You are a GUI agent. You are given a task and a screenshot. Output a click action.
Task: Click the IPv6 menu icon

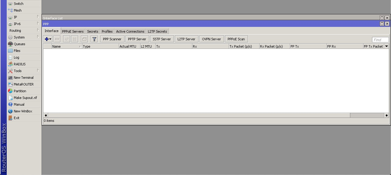[10, 24]
